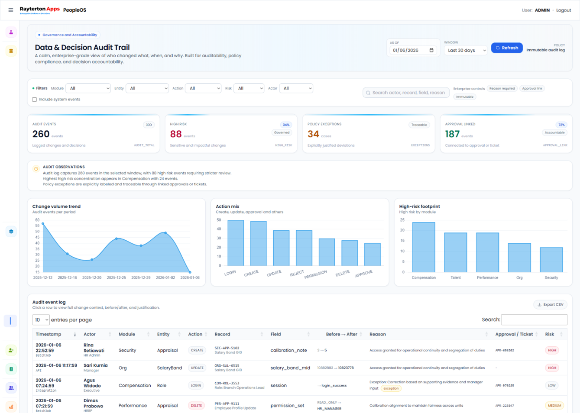Change the entries per page dropdown
This screenshot has width=580, height=413.
(x=41, y=320)
